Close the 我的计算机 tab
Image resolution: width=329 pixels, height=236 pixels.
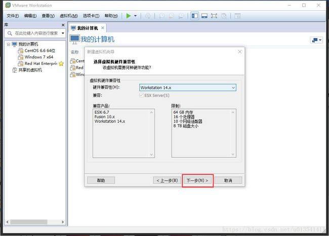point(103,28)
